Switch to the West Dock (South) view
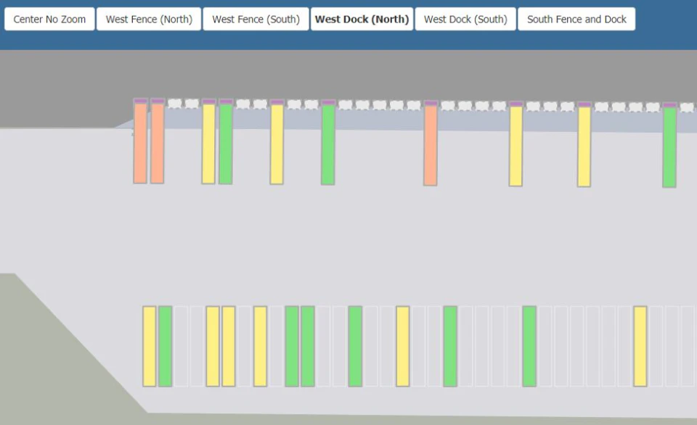 pos(465,19)
